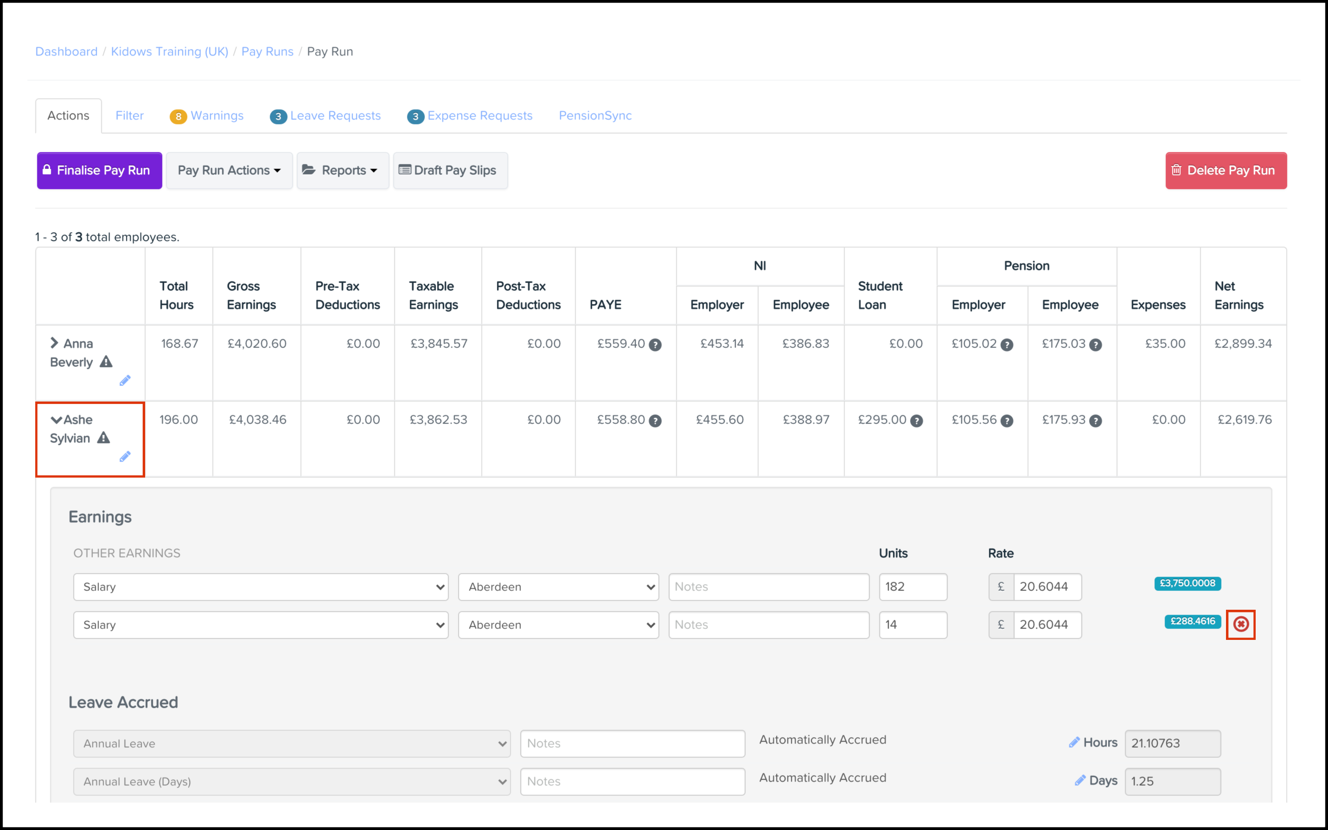Click the pencil edit icon for Ashe Sylvian

[x=125, y=457]
